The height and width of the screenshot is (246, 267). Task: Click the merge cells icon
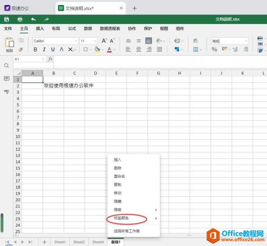pyautogui.click(x=195, y=49)
